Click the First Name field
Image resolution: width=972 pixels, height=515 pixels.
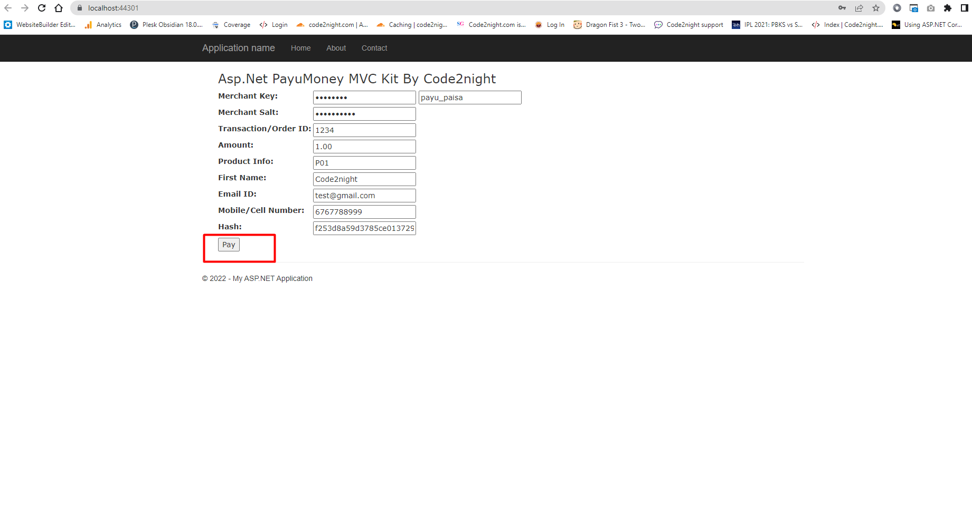[x=364, y=179]
